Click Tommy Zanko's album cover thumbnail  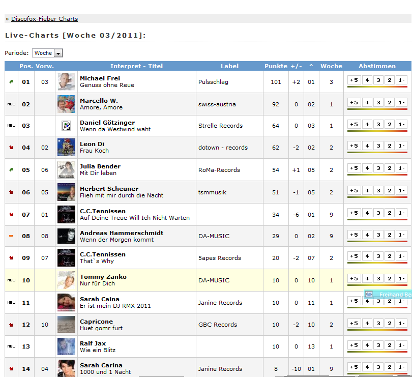[x=66, y=280]
